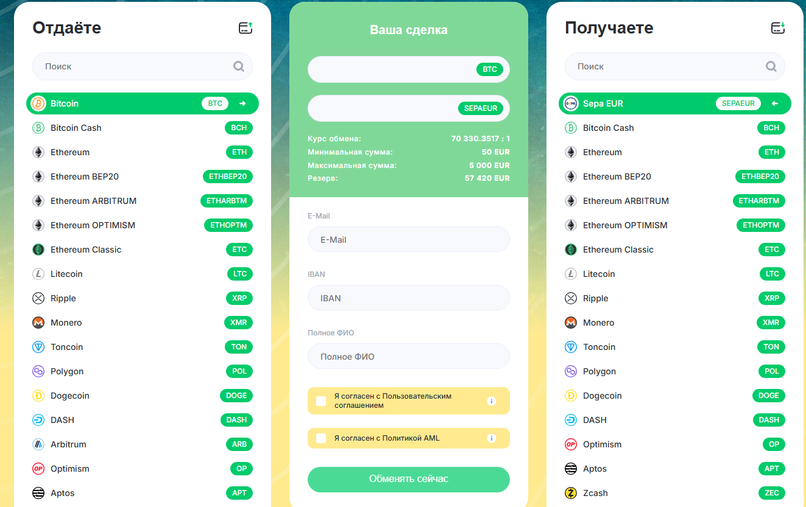Click the search magnifier in Отдаёте panel

click(x=239, y=66)
